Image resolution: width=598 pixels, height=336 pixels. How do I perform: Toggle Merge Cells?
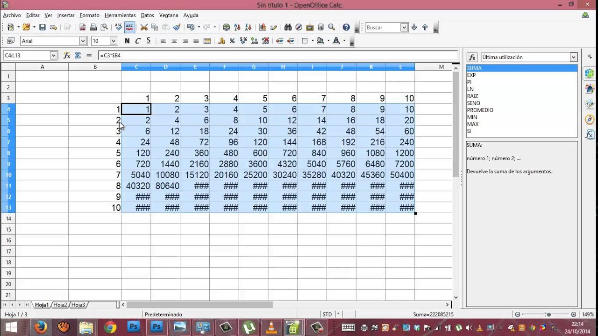point(207,41)
